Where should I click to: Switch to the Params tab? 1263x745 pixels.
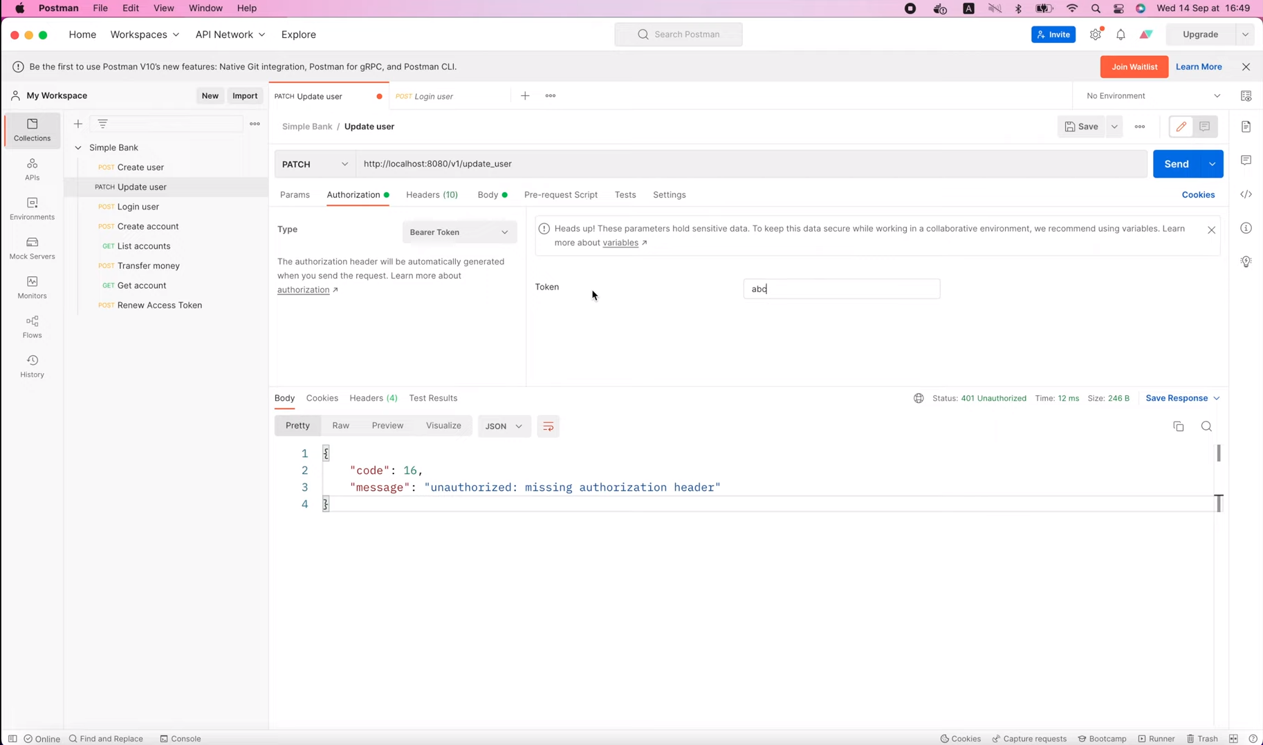coord(295,195)
